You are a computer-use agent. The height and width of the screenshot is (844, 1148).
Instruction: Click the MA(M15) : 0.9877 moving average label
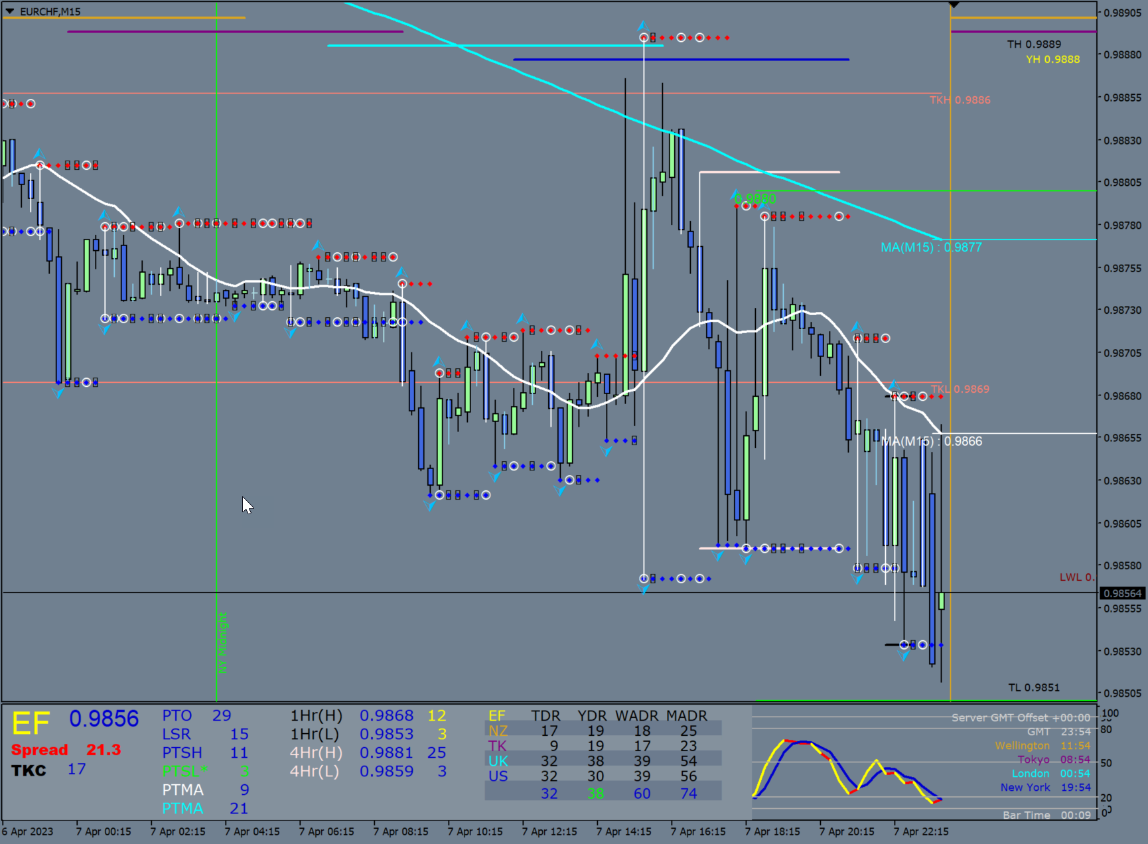tap(930, 247)
